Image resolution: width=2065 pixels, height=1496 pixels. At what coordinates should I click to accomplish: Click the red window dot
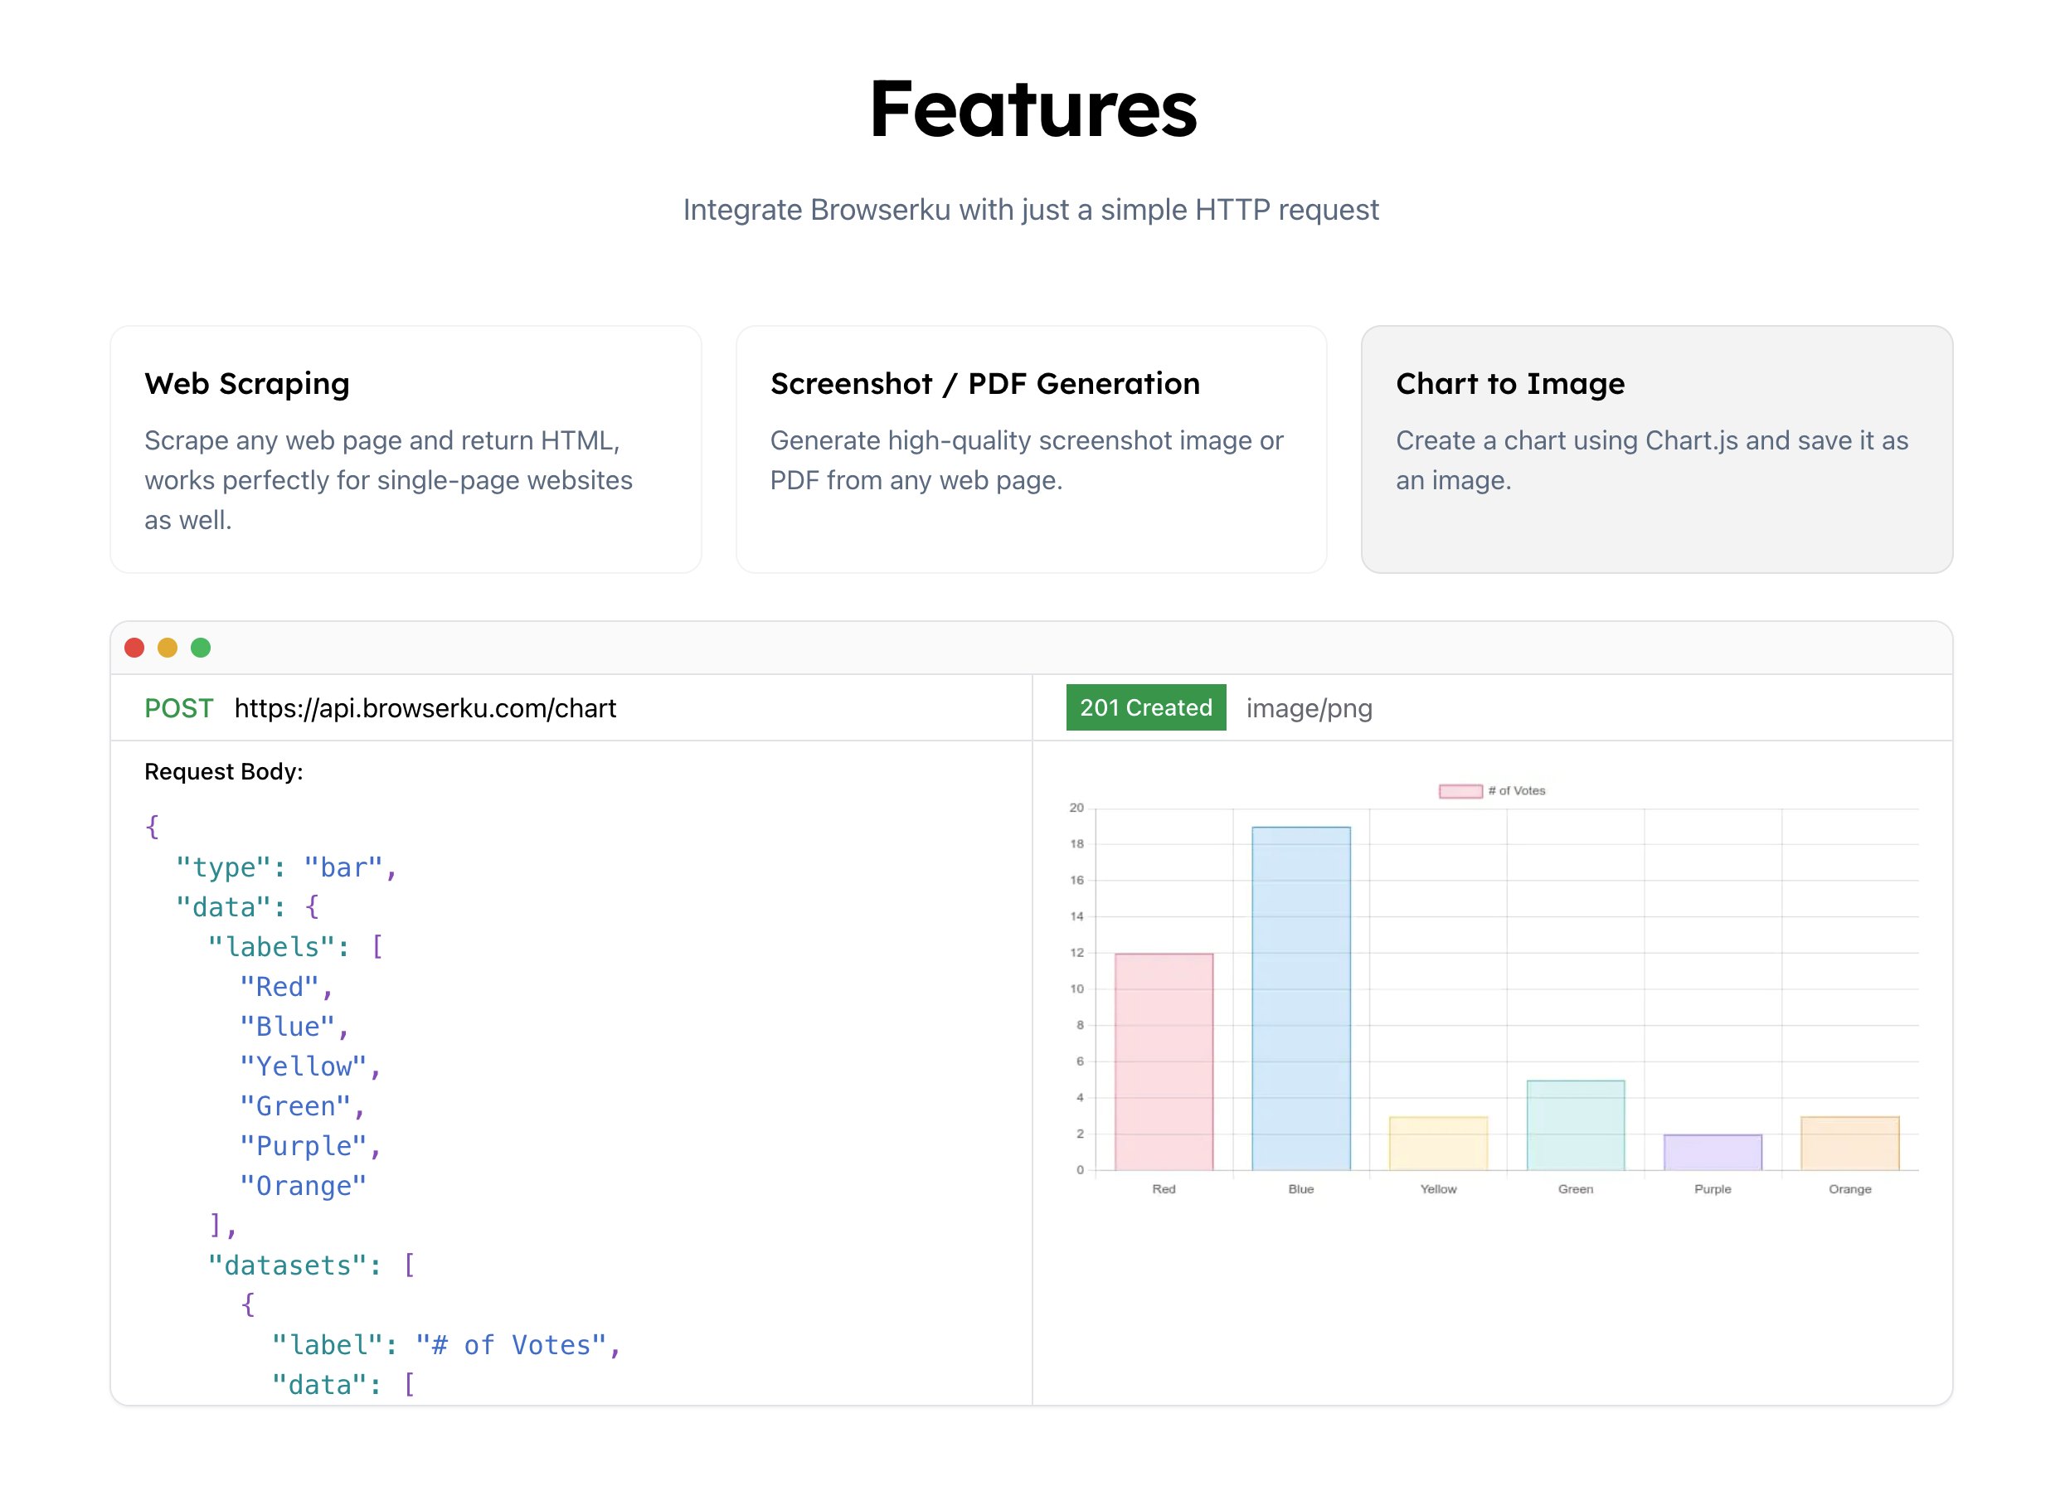pos(134,648)
